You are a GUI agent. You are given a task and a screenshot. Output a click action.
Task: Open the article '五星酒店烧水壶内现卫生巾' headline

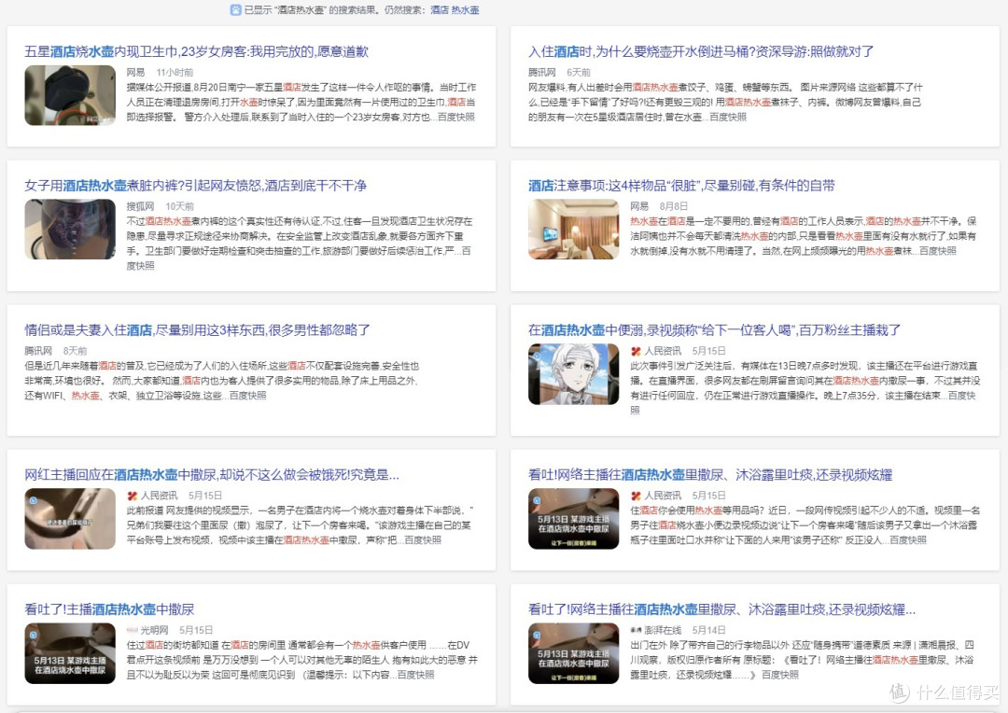(196, 51)
